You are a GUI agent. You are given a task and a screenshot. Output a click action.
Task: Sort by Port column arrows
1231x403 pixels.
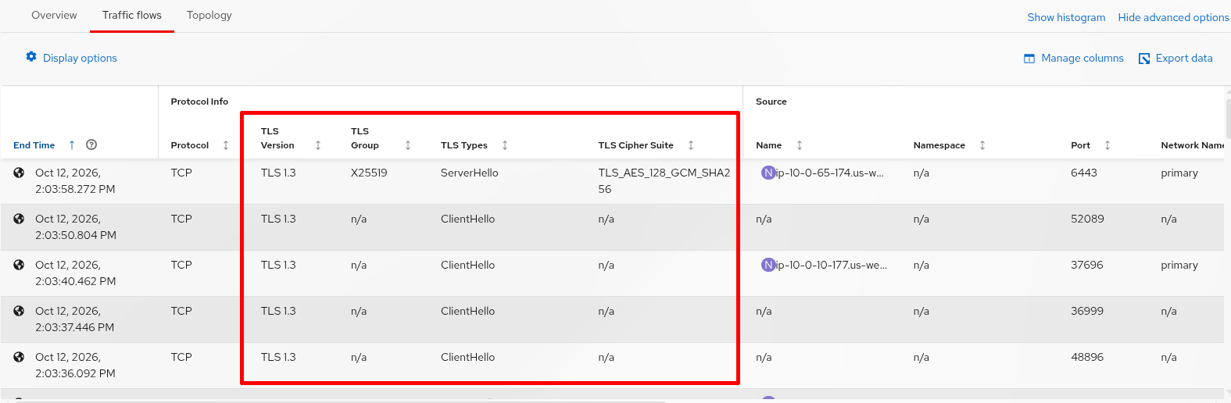[x=1108, y=145]
